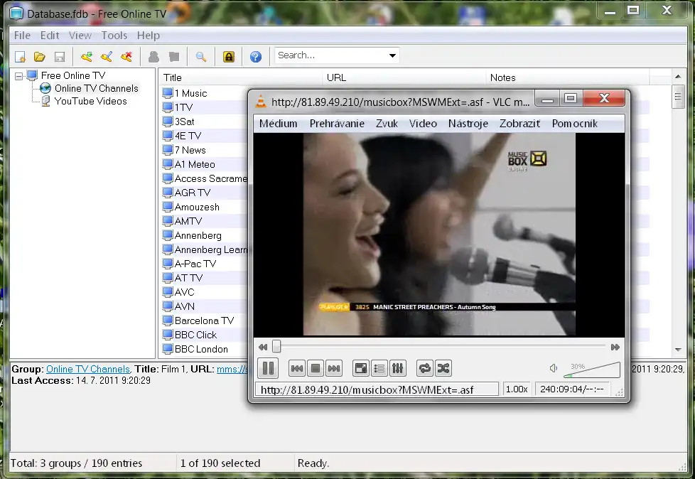This screenshot has width=695, height=479.
Task: Delete entry with the key-red-X icon
Action: click(x=126, y=57)
